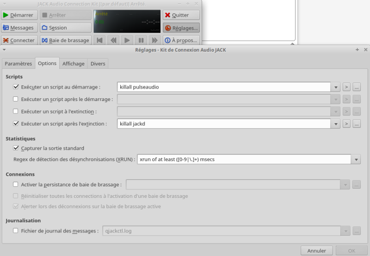Click the Annuler button

tap(317, 251)
